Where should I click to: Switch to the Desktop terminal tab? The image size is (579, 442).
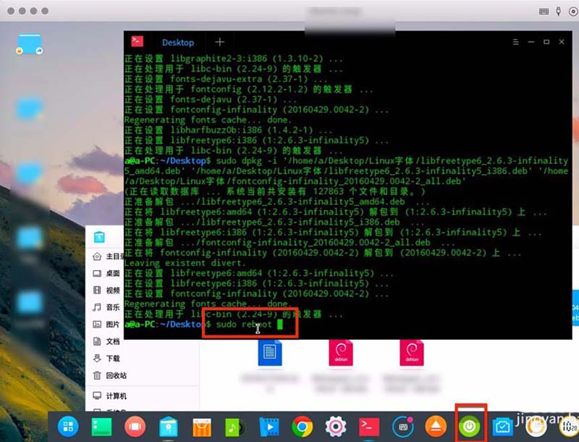pyautogui.click(x=177, y=42)
